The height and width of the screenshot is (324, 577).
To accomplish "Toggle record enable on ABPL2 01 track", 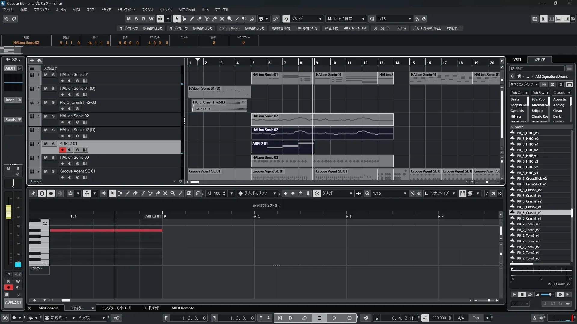I will [x=62, y=150].
